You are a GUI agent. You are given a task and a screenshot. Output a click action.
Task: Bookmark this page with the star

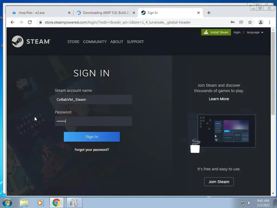coord(250,22)
